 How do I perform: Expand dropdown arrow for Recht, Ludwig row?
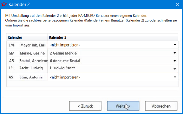(175, 69)
